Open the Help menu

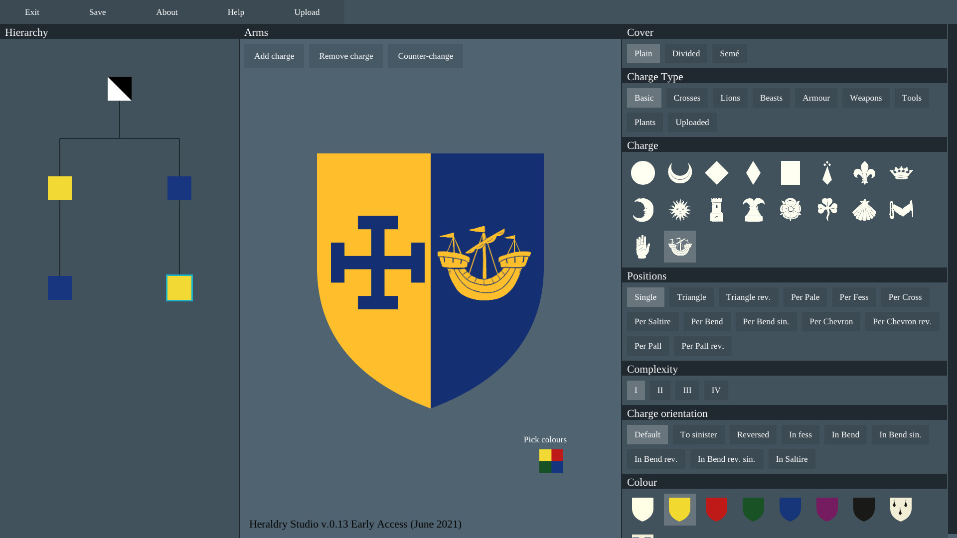tap(236, 12)
